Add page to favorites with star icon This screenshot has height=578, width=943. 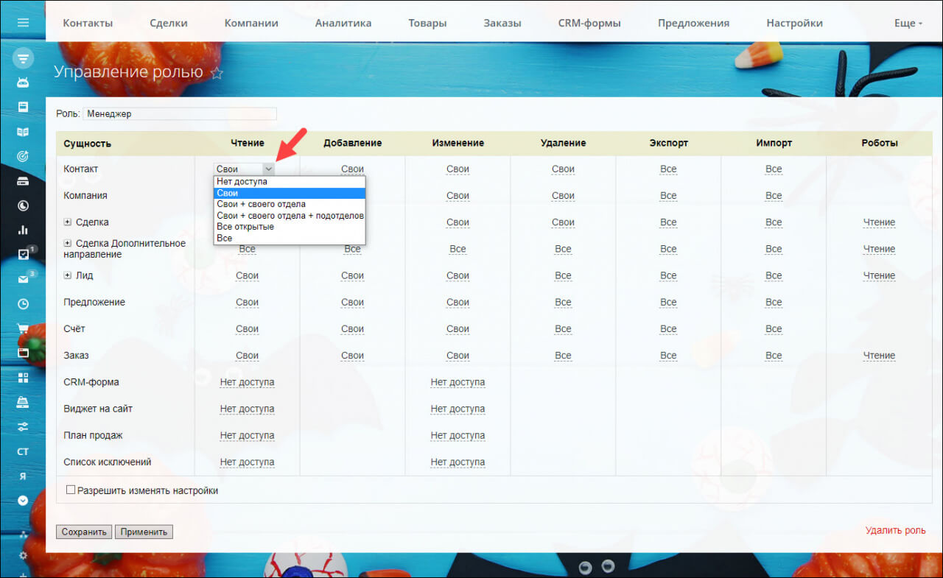[x=217, y=73]
